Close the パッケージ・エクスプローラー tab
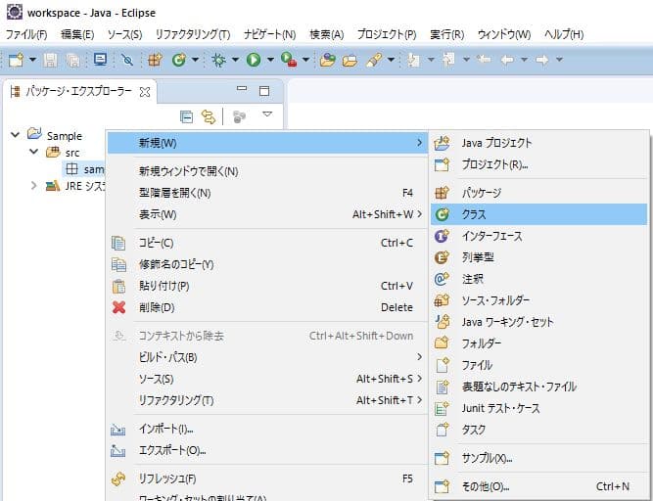Viewport: 653px width, 501px height. tap(145, 92)
